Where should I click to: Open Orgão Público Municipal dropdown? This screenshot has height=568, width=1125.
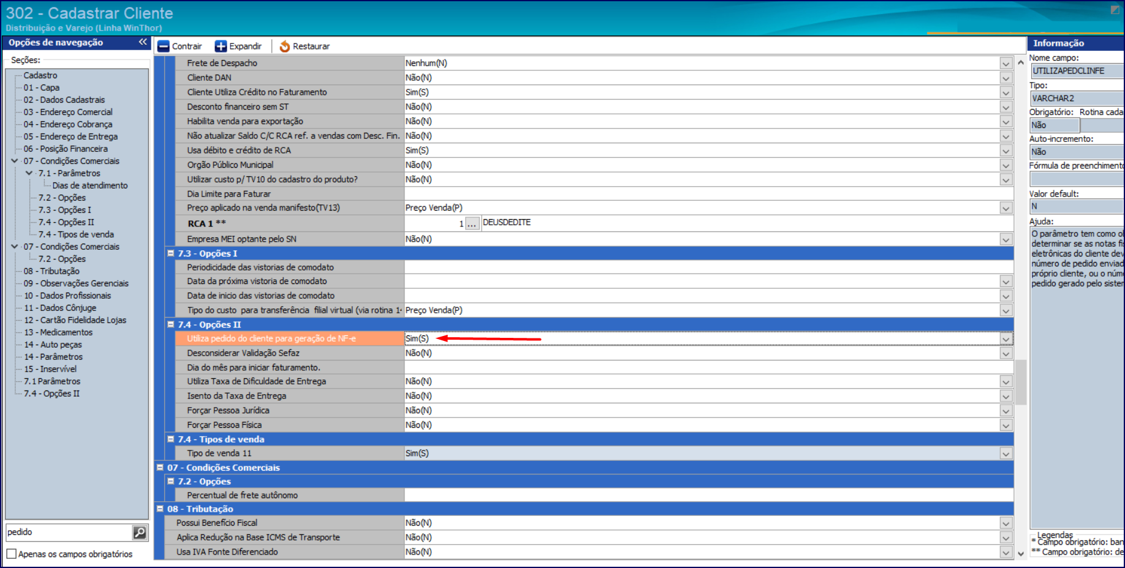coord(1006,165)
